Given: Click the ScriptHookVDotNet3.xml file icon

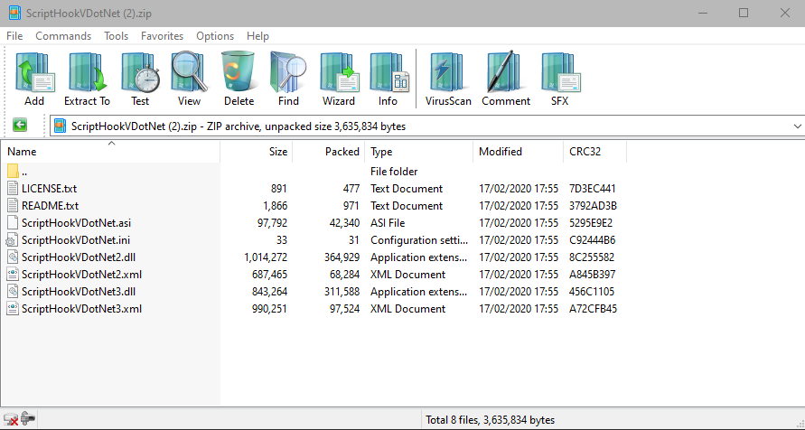Looking at the screenshot, I should [x=13, y=309].
